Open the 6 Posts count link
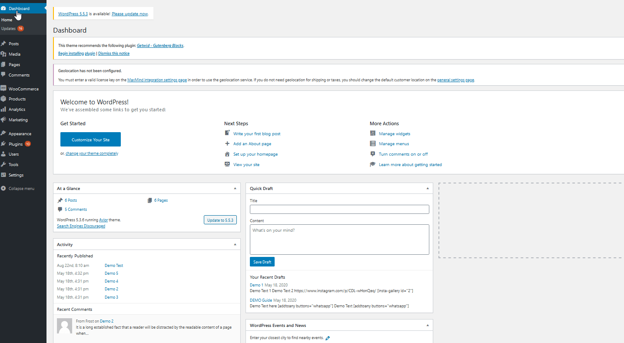 coord(71,200)
